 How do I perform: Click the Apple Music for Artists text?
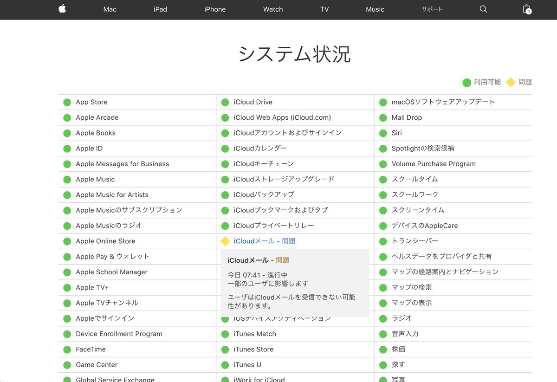(112, 194)
